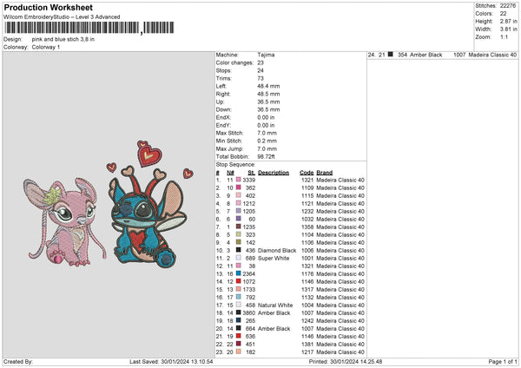Click the swatch next to 1212 stitches
This screenshot has width=521, height=368.
[238, 203]
